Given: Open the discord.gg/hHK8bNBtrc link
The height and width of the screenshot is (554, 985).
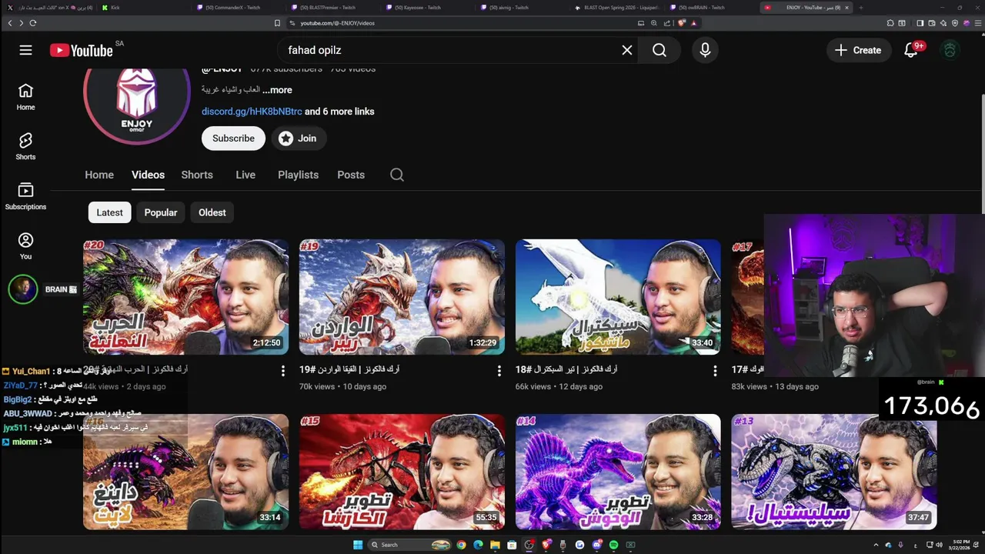Looking at the screenshot, I should pos(252,112).
